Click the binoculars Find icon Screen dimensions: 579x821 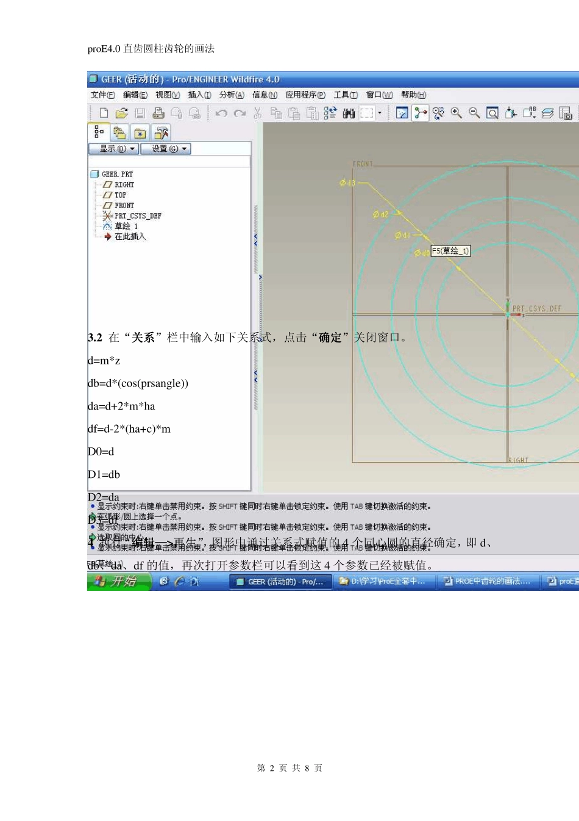click(349, 113)
